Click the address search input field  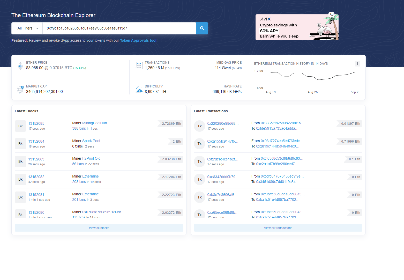(x=119, y=28)
